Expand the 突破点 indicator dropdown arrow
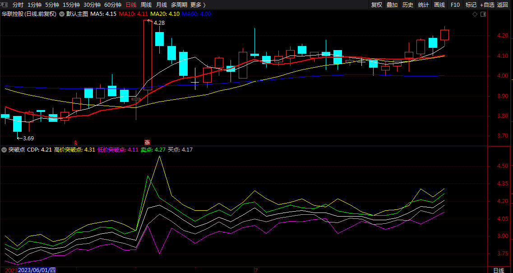This screenshot has width=513, height=273. pyautogui.click(x=4, y=150)
